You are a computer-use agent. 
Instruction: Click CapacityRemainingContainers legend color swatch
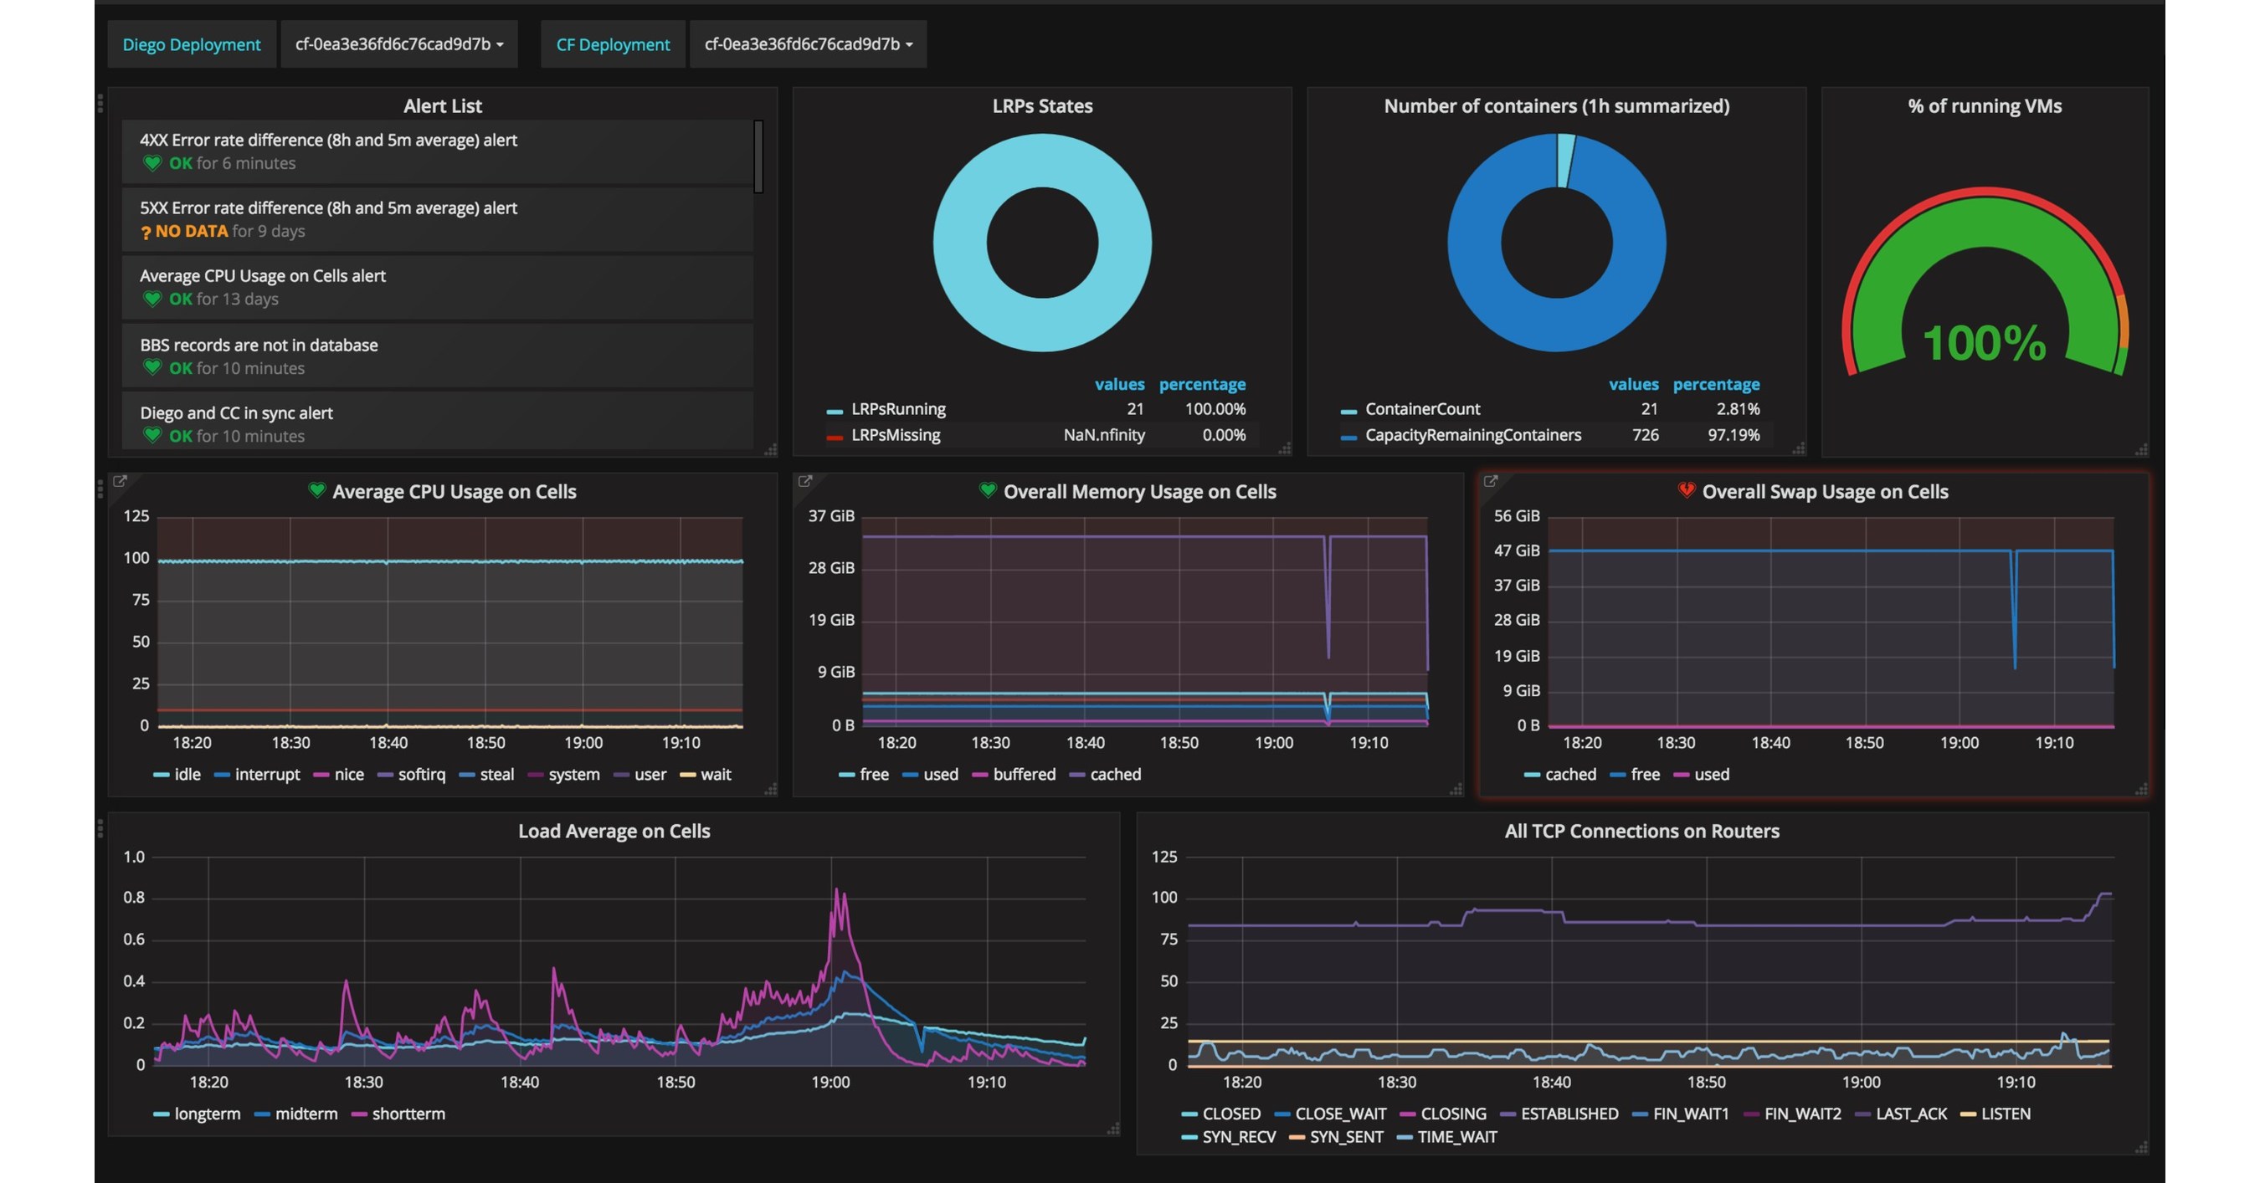(1348, 437)
